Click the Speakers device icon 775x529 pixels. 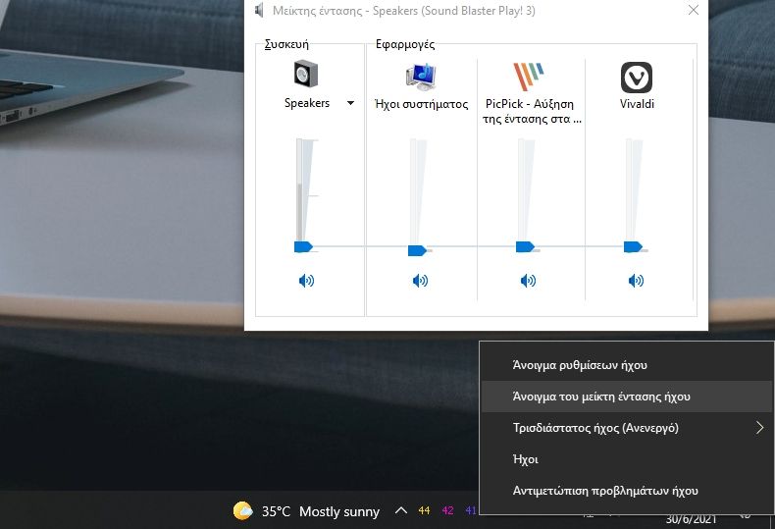[x=307, y=77]
